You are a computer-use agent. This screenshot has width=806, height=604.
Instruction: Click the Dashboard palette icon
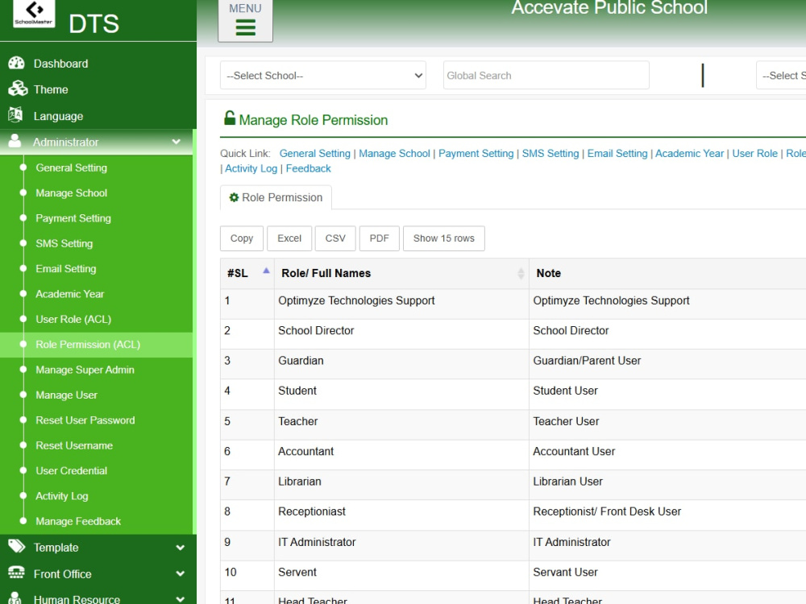pyautogui.click(x=16, y=63)
